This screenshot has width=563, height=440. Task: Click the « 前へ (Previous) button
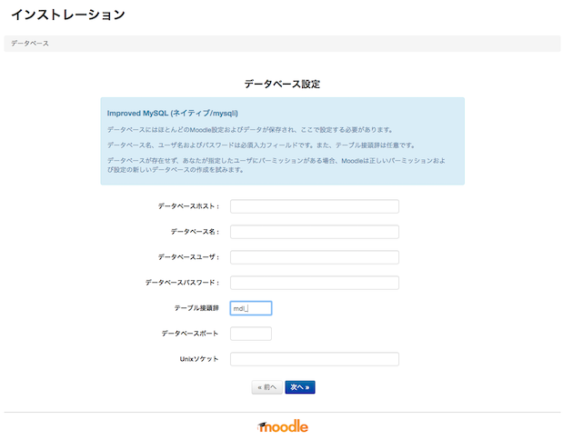pyautogui.click(x=266, y=387)
